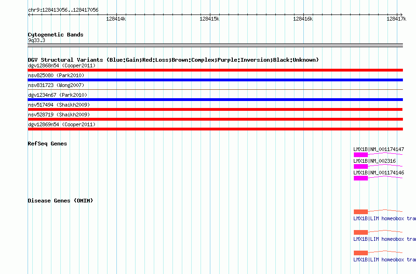Open the first LMX1B LIM homeobox OMIM link
Image resolution: width=416 pixels, height=274 pixels.
tap(384, 218)
